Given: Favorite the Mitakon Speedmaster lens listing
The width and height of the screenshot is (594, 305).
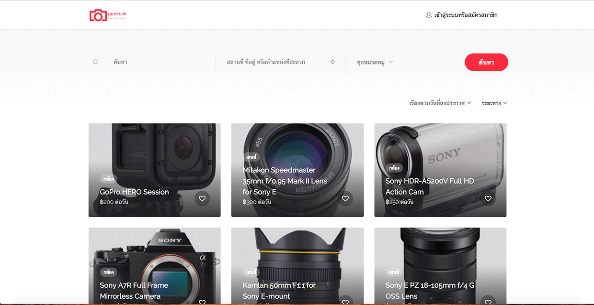Looking at the screenshot, I should click(x=345, y=198).
